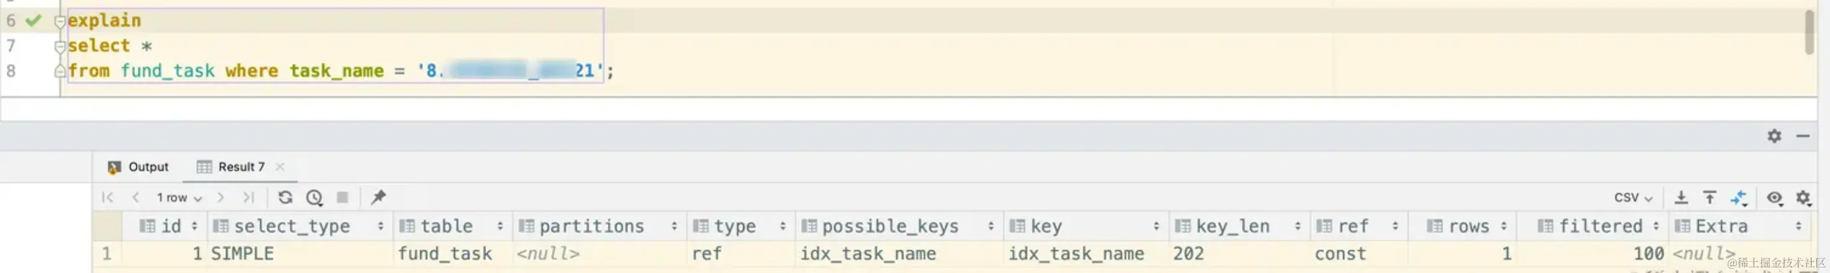Switch to the Output tab
Image resolution: width=1830 pixels, height=273 pixels.
(139, 167)
